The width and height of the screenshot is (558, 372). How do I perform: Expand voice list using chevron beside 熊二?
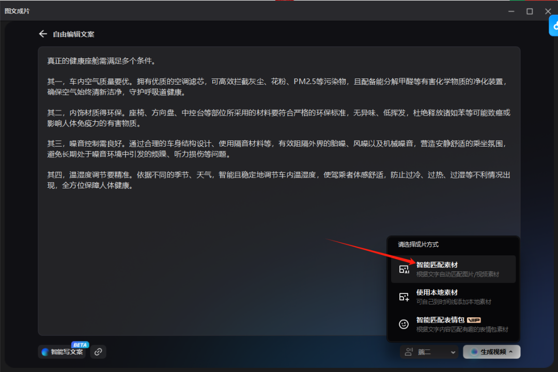pyautogui.click(x=453, y=352)
